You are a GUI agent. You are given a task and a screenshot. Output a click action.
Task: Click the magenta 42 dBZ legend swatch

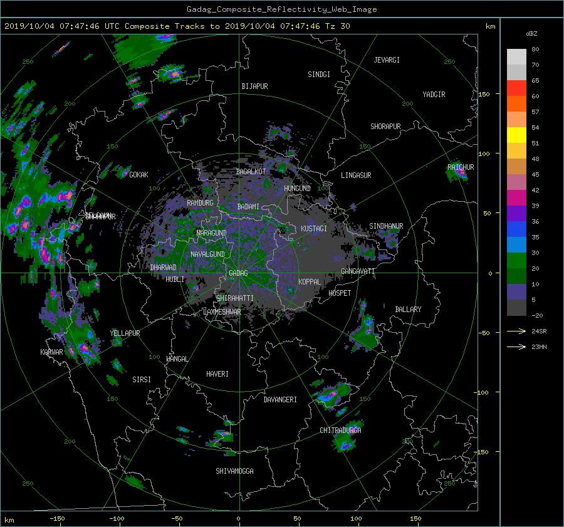(516, 197)
